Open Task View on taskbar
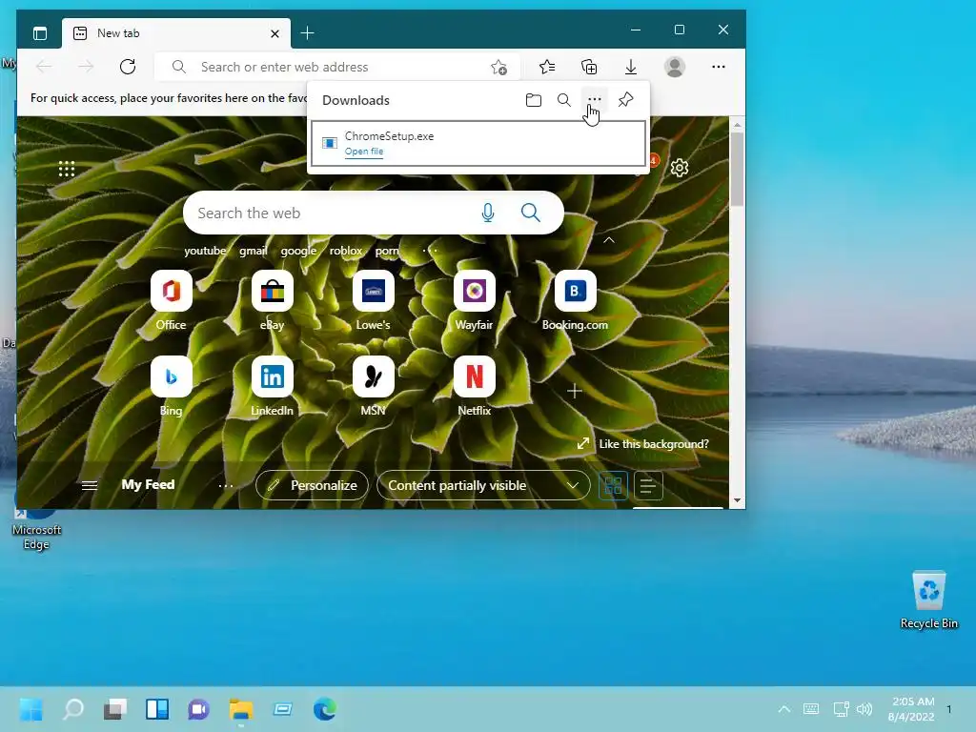 (x=115, y=709)
